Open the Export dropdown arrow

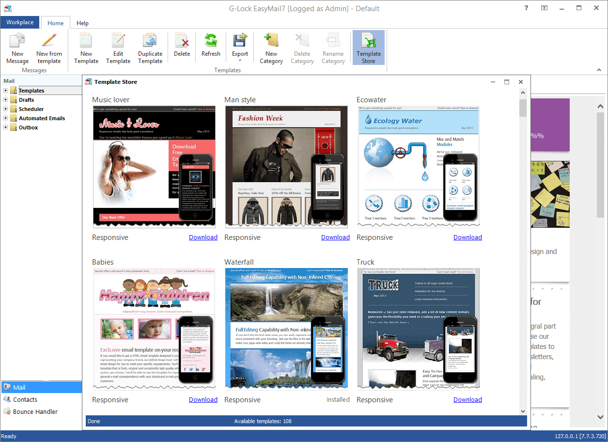[x=240, y=61]
